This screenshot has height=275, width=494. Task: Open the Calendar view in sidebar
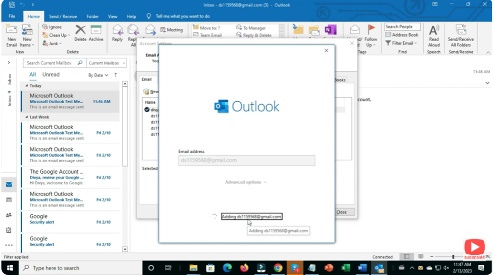point(9,200)
